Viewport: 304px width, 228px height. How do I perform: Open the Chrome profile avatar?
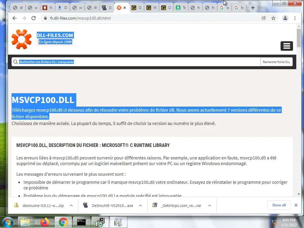[x=285, y=18]
